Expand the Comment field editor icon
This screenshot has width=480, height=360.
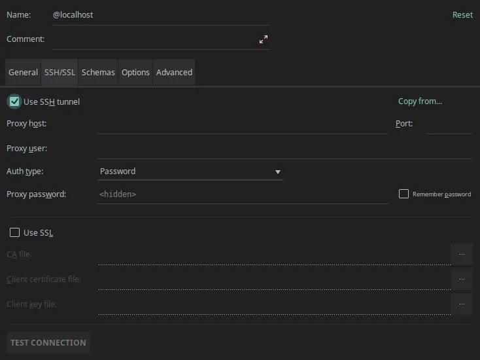click(x=264, y=39)
